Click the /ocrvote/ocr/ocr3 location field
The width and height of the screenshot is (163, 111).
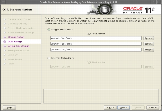(96, 50)
